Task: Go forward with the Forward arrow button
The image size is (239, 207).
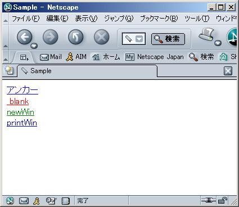Action: coord(51,37)
